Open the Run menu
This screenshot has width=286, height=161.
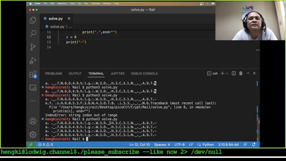point(86,4)
